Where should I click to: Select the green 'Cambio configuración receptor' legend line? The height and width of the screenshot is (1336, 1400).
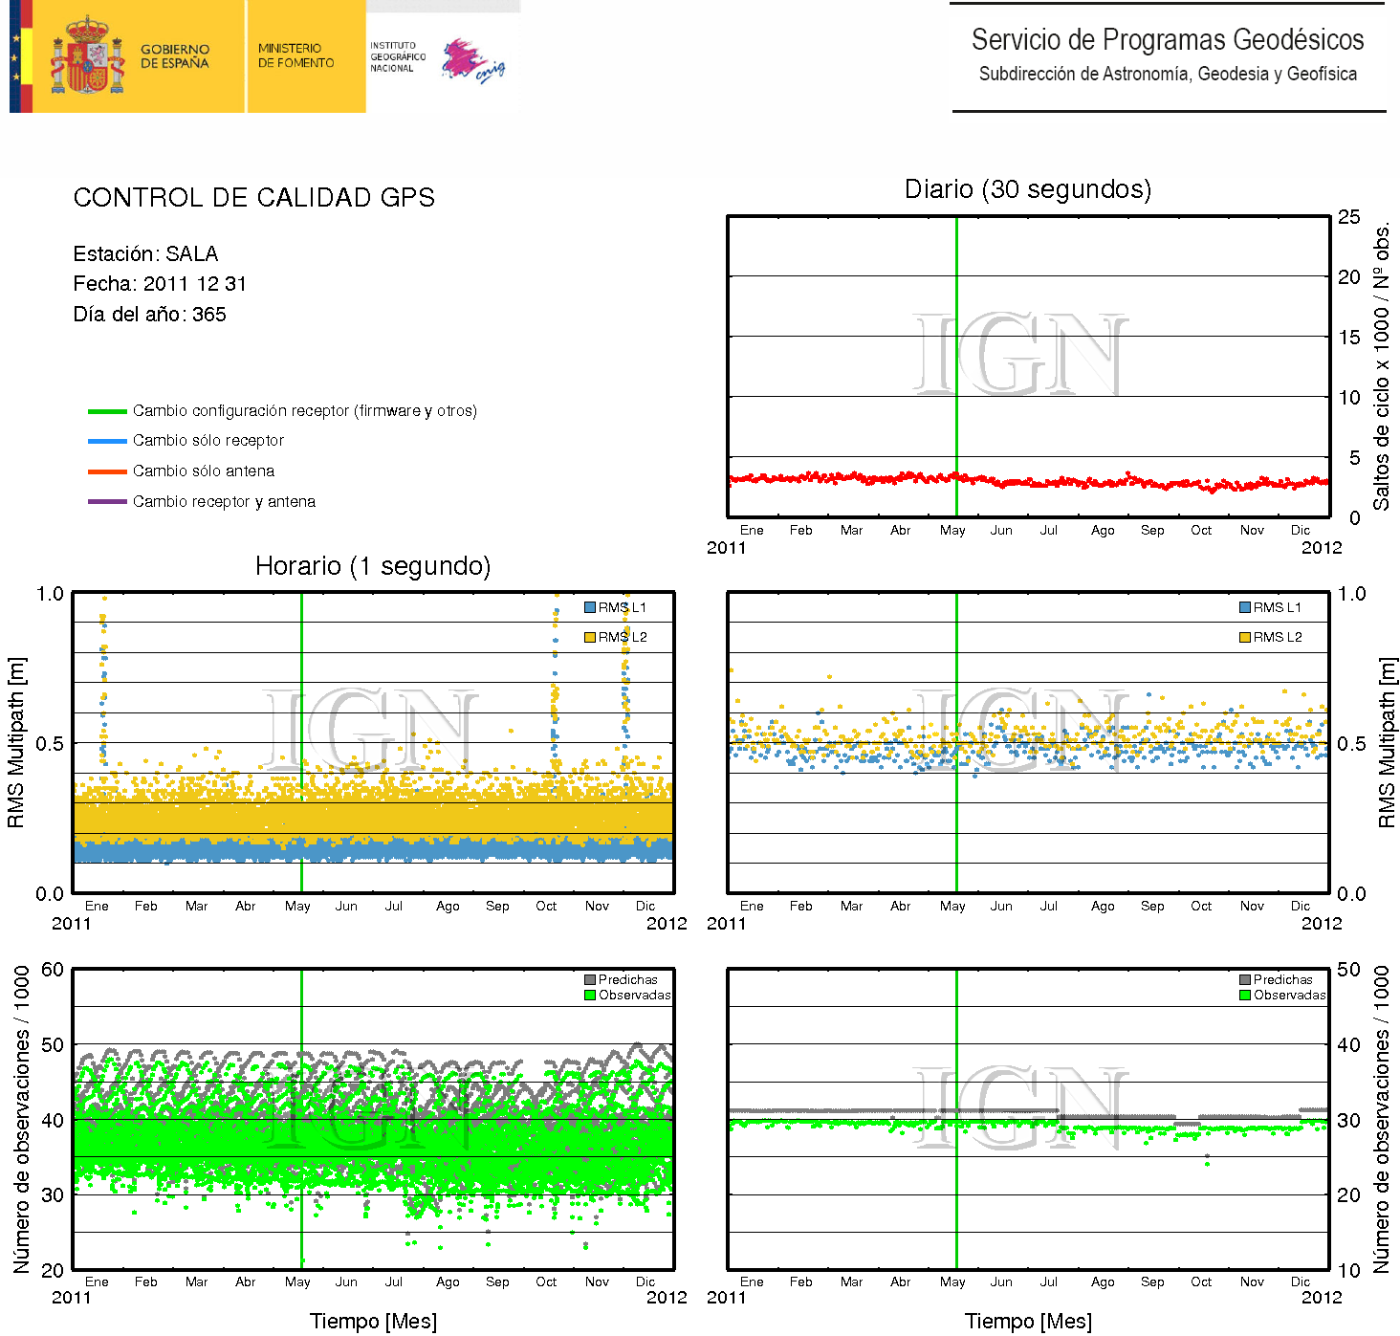tap(107, 411)
